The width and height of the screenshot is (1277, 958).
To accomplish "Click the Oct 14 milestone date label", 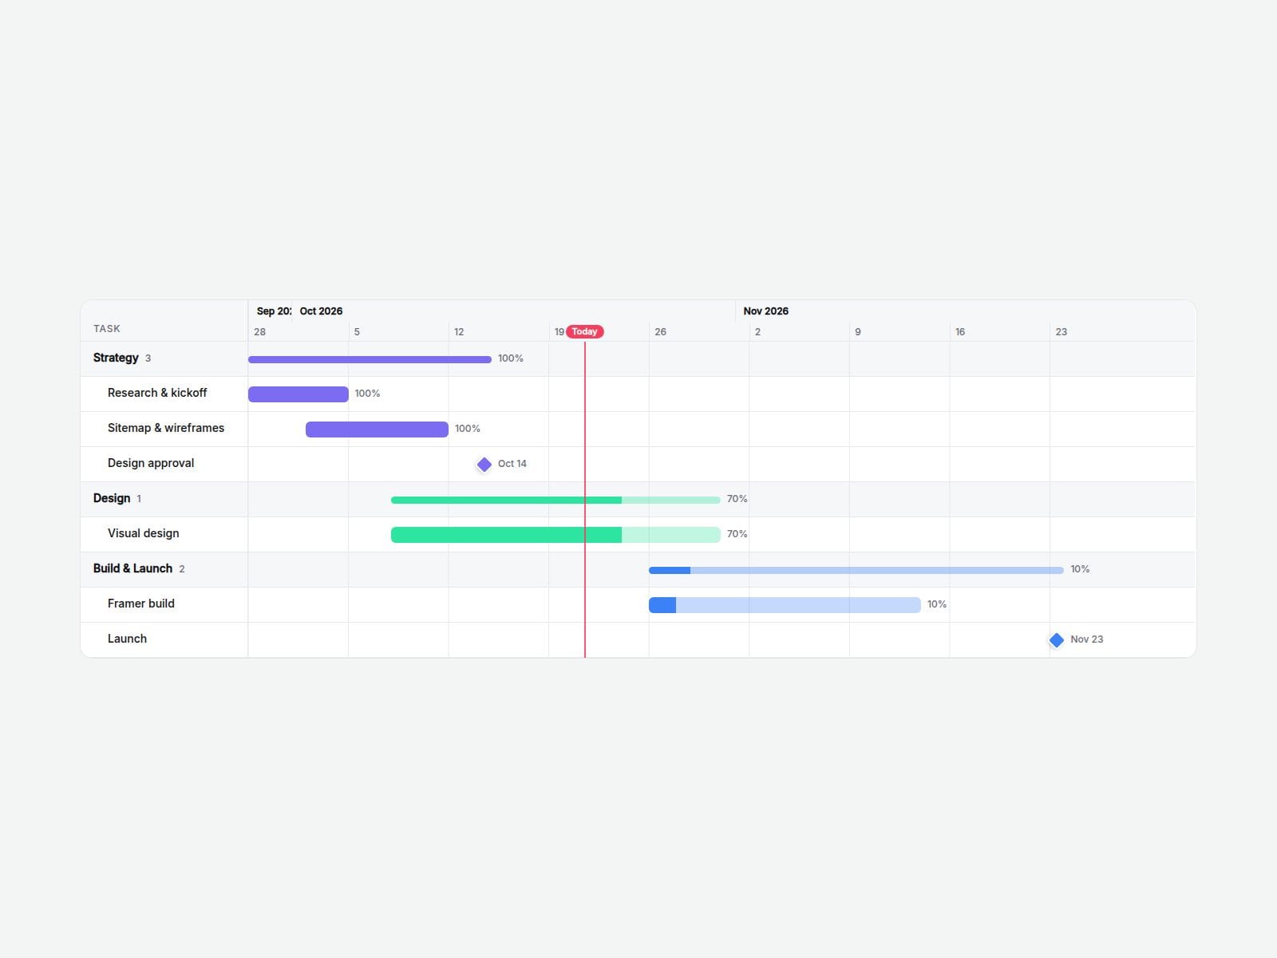I will [512, 464].
